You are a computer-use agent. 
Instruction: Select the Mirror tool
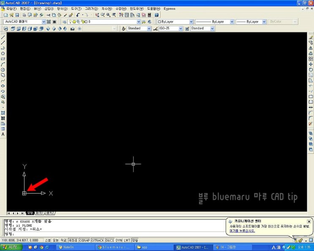click(311, 48)
